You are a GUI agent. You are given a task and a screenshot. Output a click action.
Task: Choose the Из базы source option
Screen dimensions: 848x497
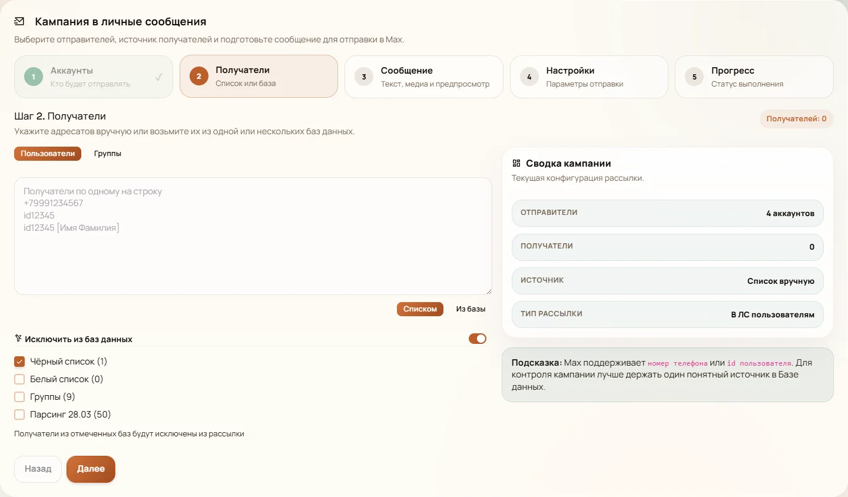tap(471, 309)
